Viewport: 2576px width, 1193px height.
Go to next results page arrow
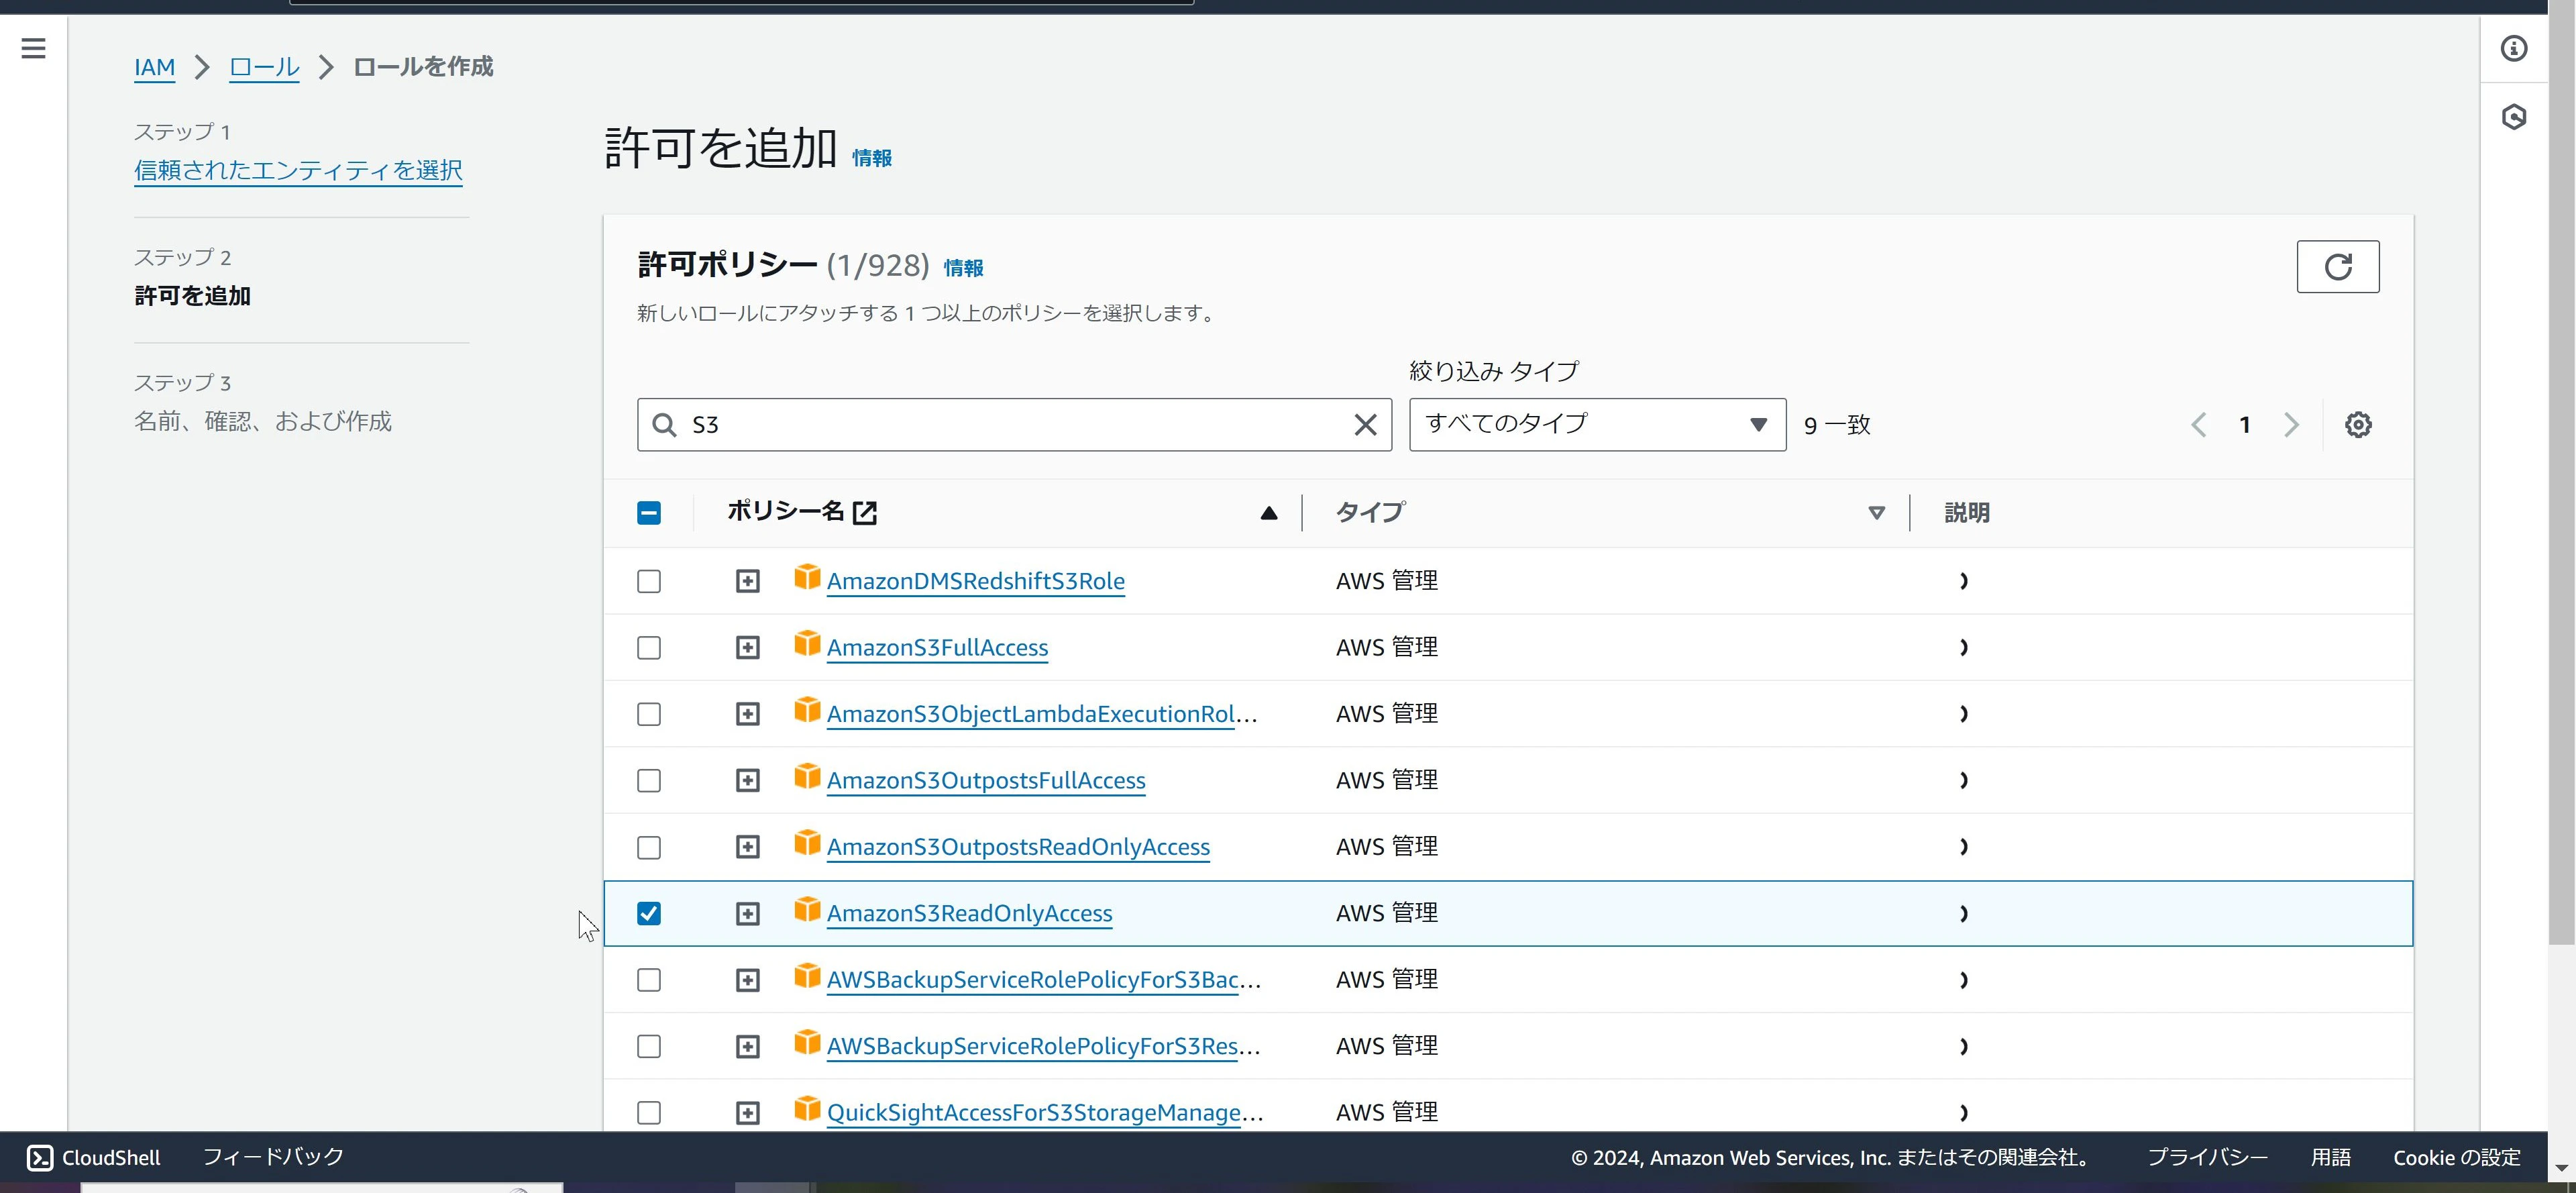click(2291, 425)
